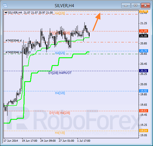The height and width of the screenshot is (146, 153).
Task: Click the 19.25 price scale value
Action: point(143,125)
